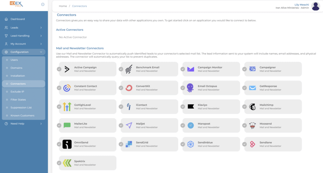Open the Suppression List menu item
Screen dimensions: 323x173
coord(21,108)
